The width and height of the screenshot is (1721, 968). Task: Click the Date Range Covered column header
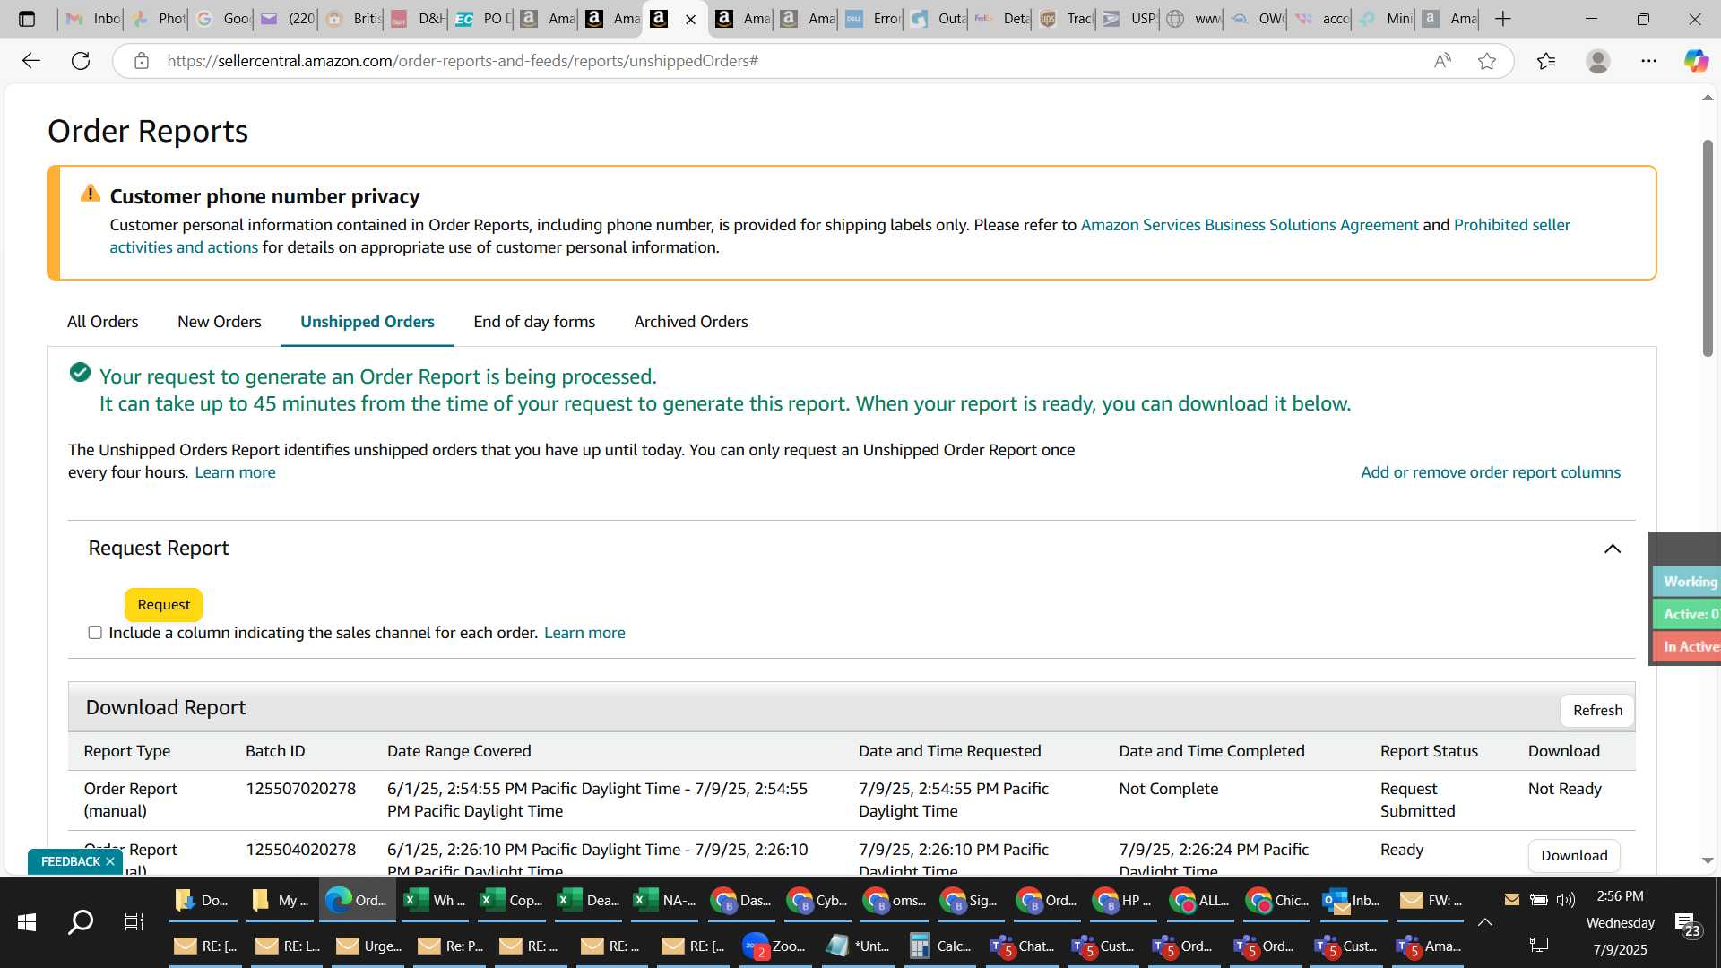(x=459, y=751)
